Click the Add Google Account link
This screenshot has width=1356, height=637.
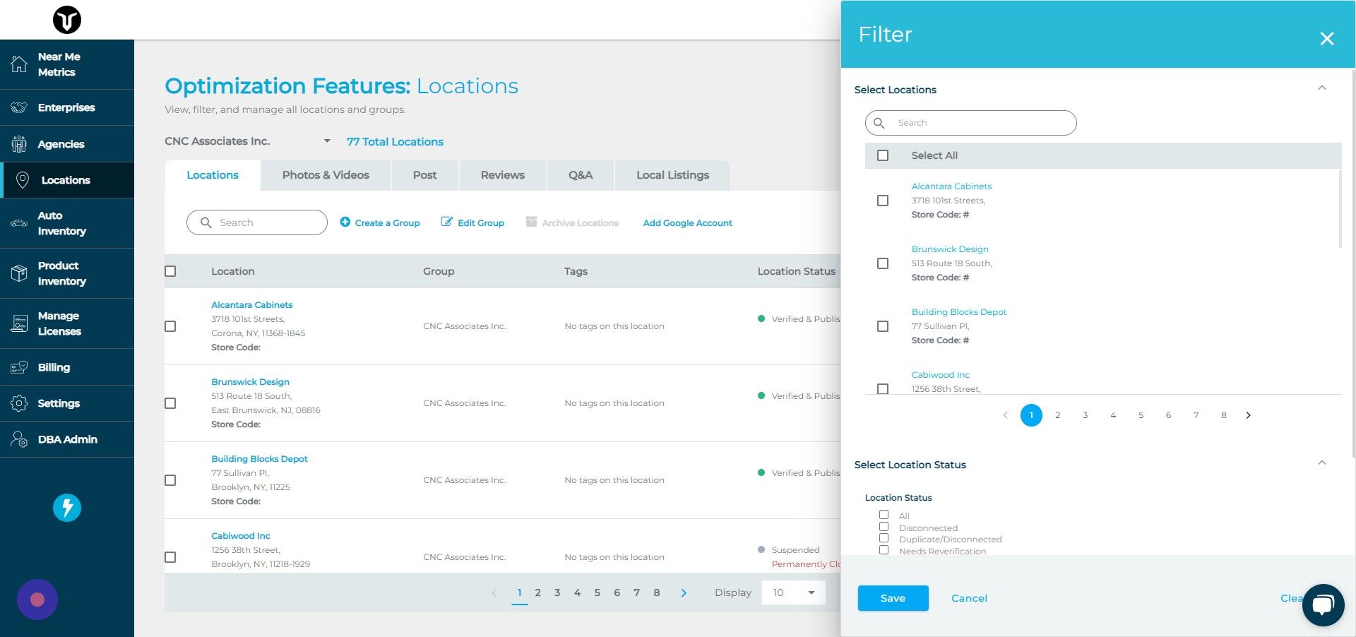[x=686, y=222]
